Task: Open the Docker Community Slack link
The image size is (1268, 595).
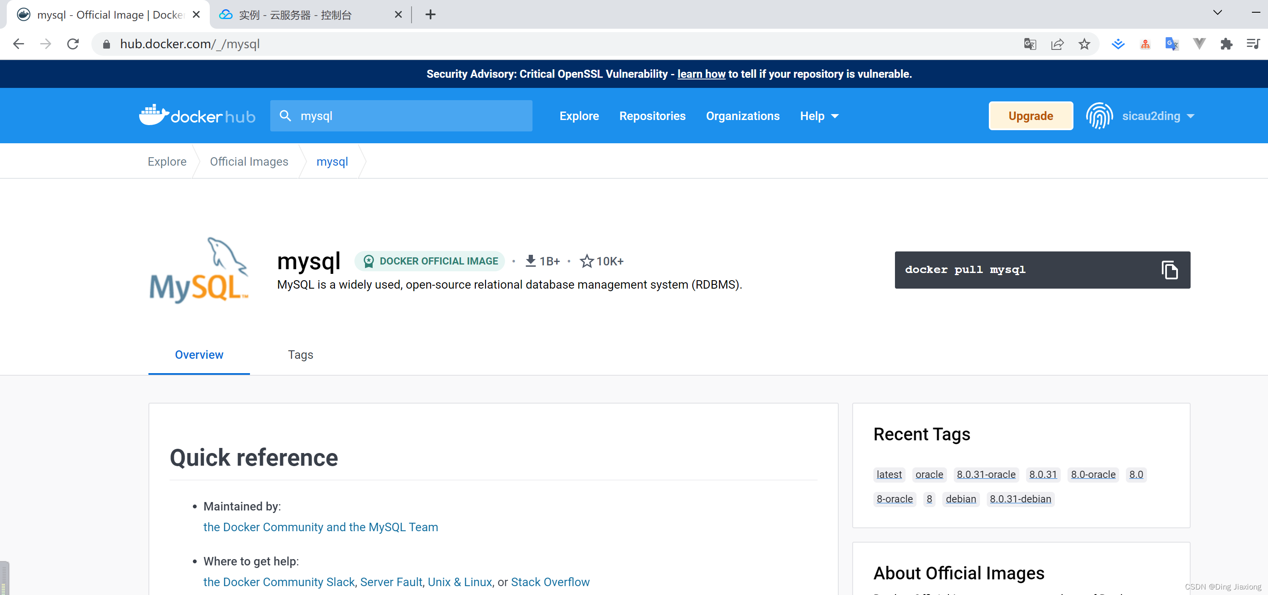Action: pos(279,582)
